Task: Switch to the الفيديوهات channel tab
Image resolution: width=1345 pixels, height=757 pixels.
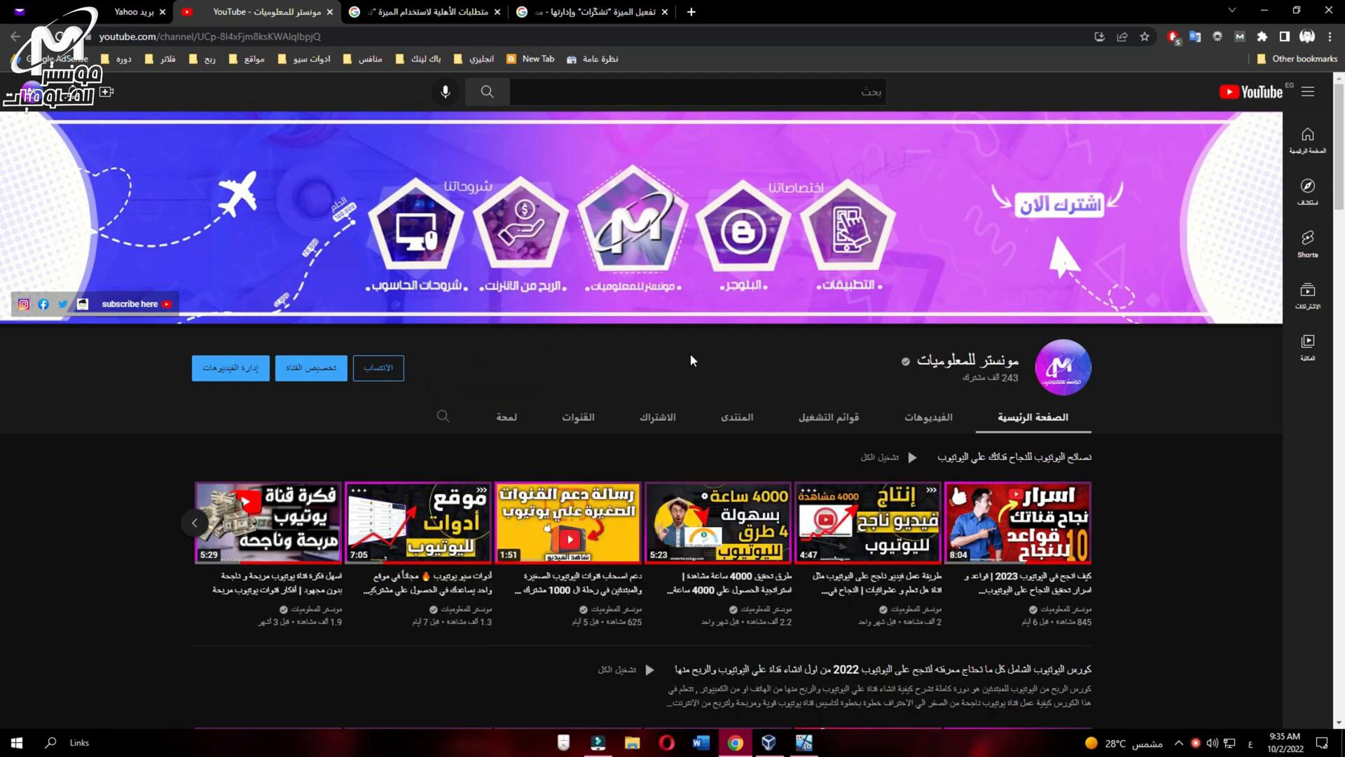Action: coord(927,417)
